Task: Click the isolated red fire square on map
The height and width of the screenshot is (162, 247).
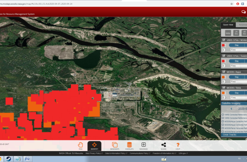Action: 9,101
